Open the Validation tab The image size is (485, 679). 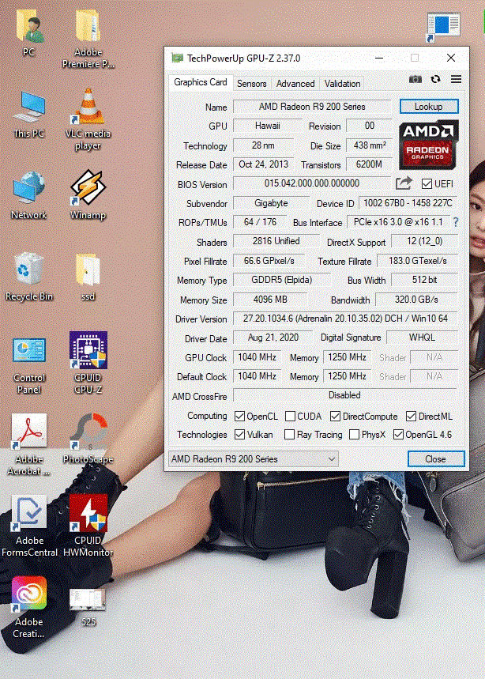click(x=342, y=84)
